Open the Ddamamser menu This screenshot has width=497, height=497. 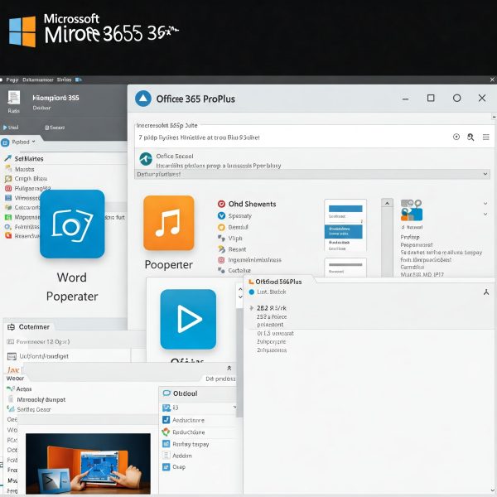[38, 80]
